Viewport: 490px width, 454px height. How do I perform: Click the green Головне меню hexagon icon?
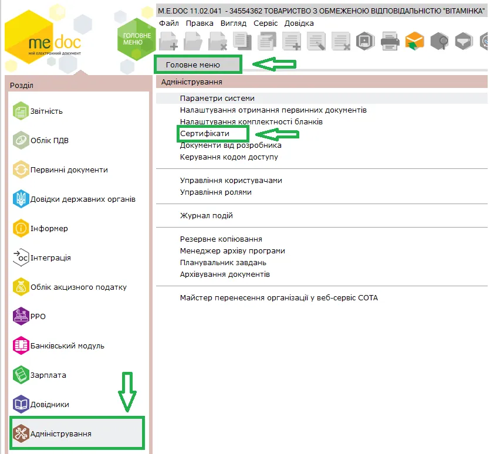point(136,39)
